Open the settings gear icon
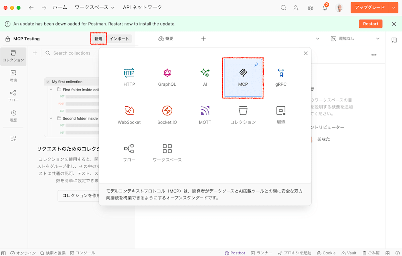The width and height of the screenshot is (402, 256). pyautogui.click(x=310, y=8)
